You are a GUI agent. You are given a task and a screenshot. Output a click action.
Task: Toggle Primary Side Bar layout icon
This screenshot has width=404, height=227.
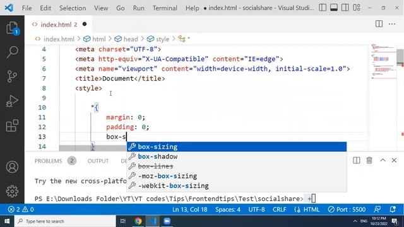coord(323,8)
